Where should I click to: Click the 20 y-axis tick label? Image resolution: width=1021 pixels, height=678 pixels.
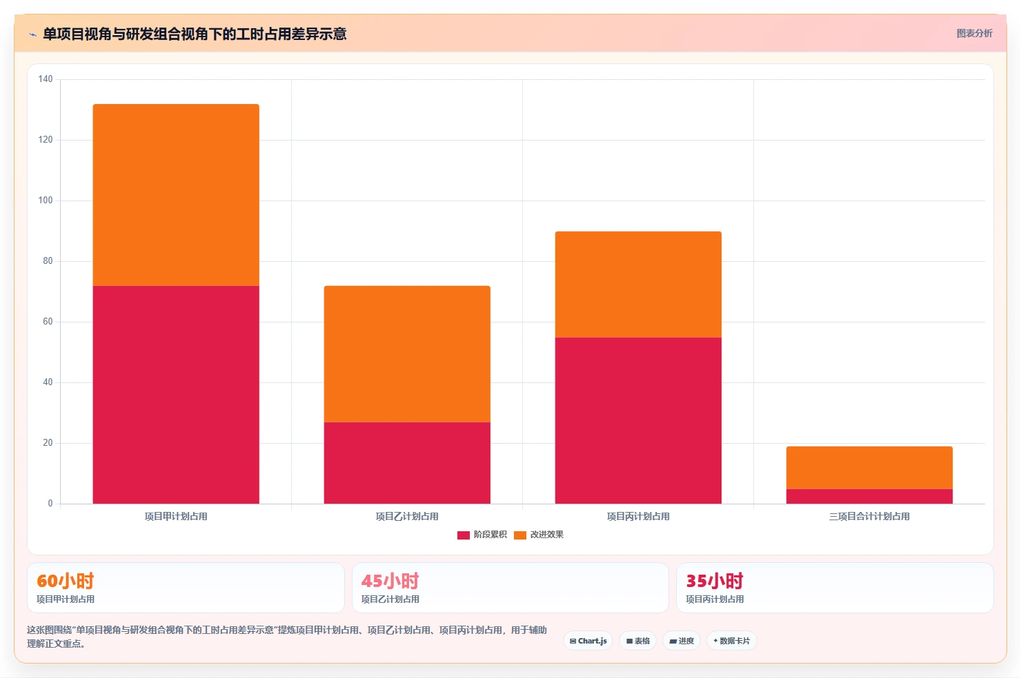pos(48,443)
